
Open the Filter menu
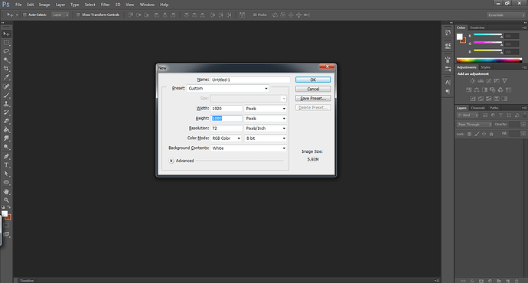point(105,5)
